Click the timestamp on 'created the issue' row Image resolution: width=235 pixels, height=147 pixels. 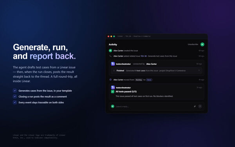[201, 51]
